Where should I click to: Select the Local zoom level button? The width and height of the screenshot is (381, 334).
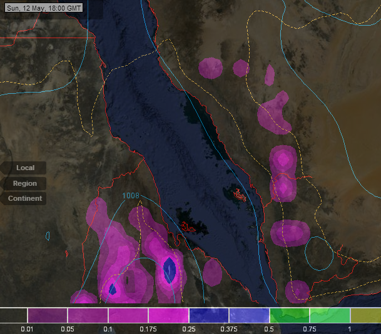click(24, 168)
